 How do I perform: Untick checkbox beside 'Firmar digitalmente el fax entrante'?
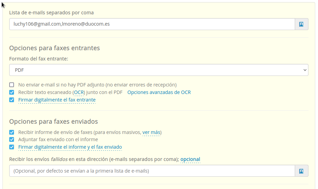(x=12, y=100)
